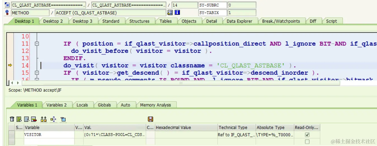Click the Technical Type column header
The width and height of the screenshot is (377, 146).
236,127
